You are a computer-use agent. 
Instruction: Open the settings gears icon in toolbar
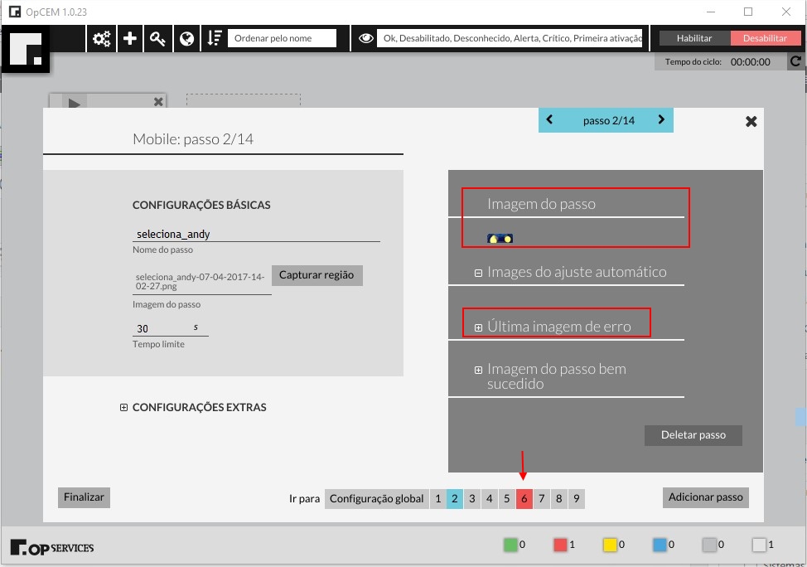point(102,39)
